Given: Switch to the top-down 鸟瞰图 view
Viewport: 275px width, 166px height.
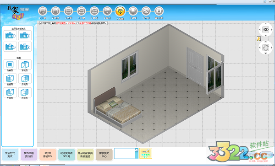Looking at the screenshot, I should click(x=10, y=64).
